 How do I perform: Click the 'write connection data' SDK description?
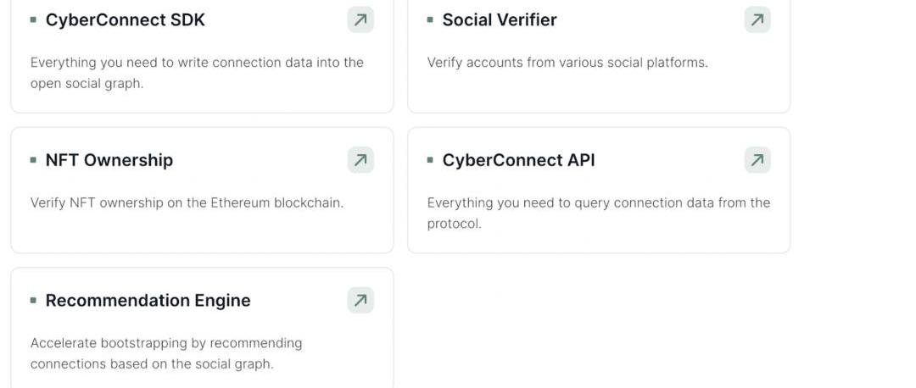click(x=197, y=73)
